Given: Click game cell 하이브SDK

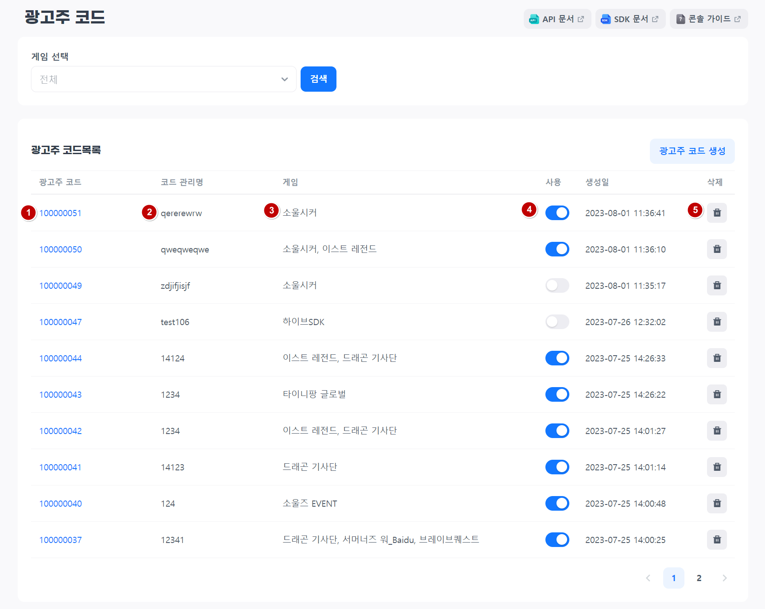Looking at the screenshot, I should (x=304, y=322).
